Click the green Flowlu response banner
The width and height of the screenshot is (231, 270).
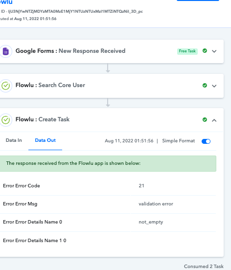coord(108,163)
